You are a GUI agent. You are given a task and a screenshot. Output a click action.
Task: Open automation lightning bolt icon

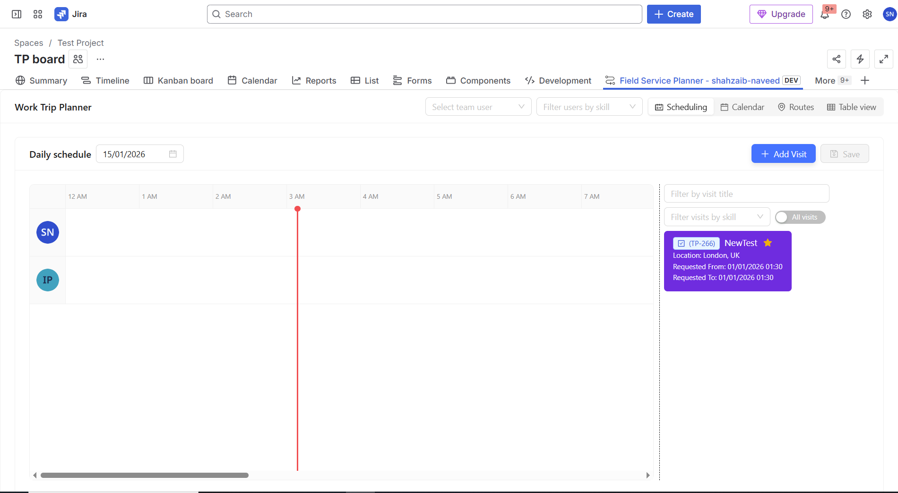(860, 59)
